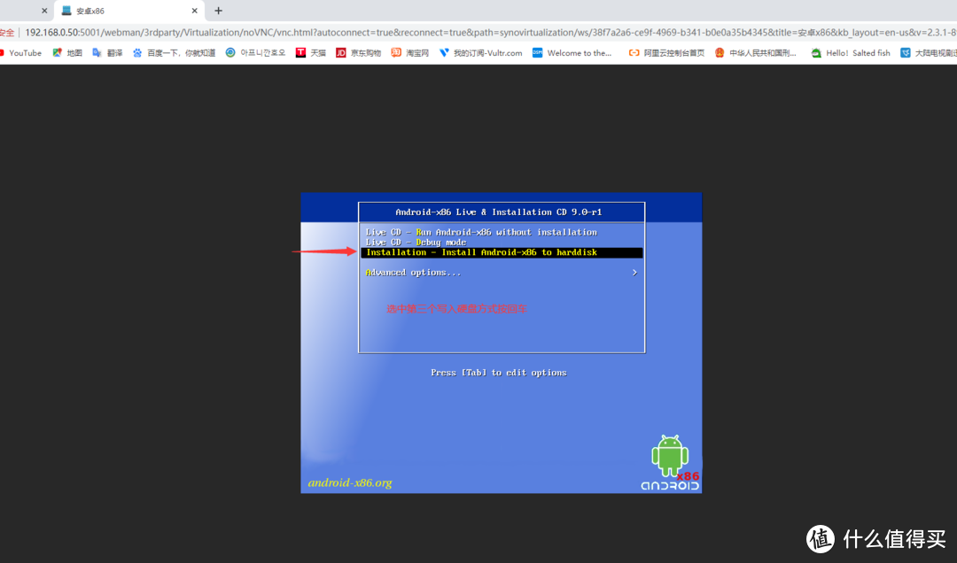Open the 'Welcome to the...' bookmark
Screen dimensions: 957x563
572,53
